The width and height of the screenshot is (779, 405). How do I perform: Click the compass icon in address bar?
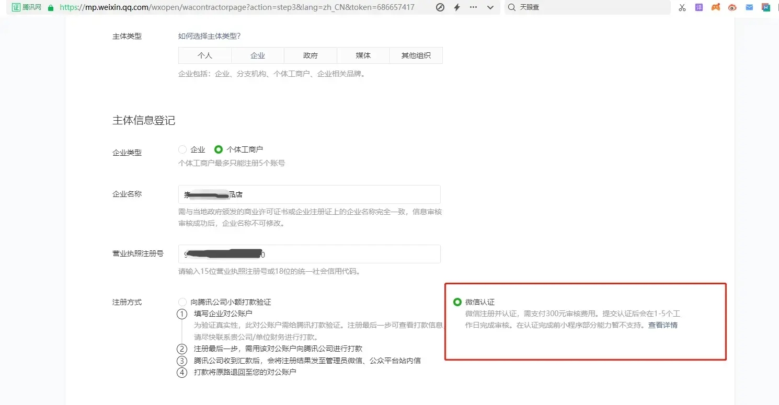[x=440, y=8]
